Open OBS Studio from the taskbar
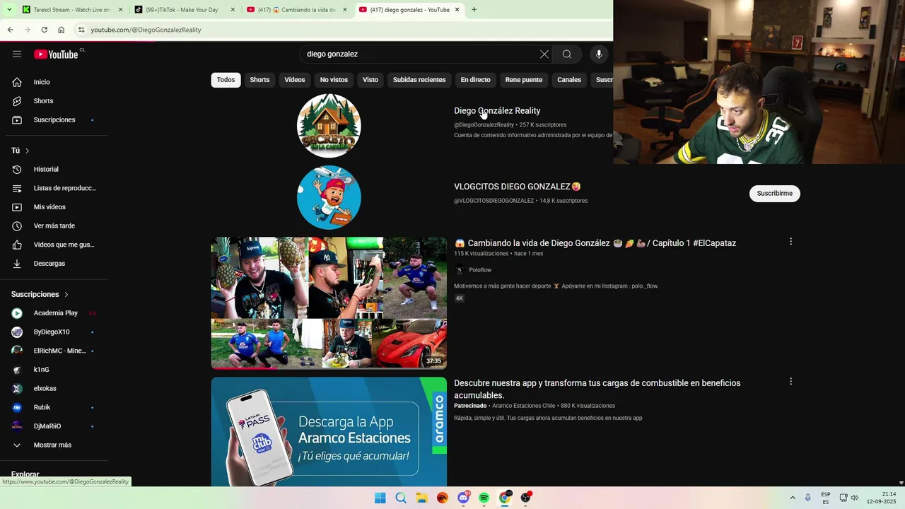Screen dimensions: 905x509 click(525, 498)
